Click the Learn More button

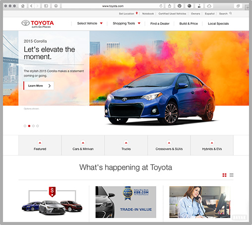point(39,86)
